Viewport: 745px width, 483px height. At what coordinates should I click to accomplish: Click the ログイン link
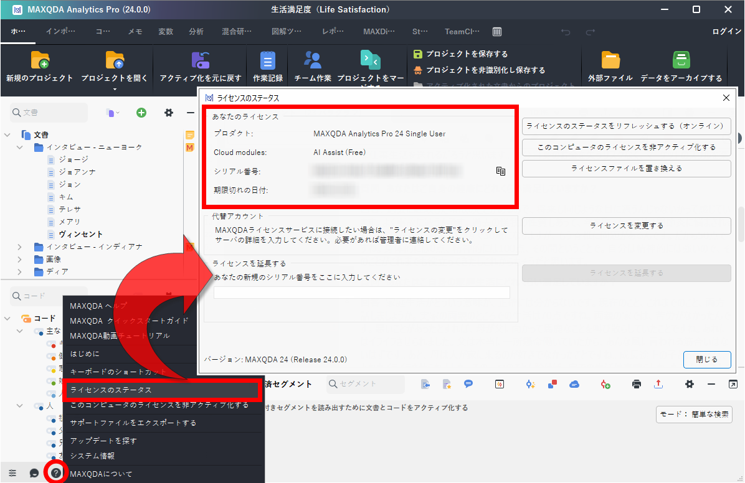[726, 31]
